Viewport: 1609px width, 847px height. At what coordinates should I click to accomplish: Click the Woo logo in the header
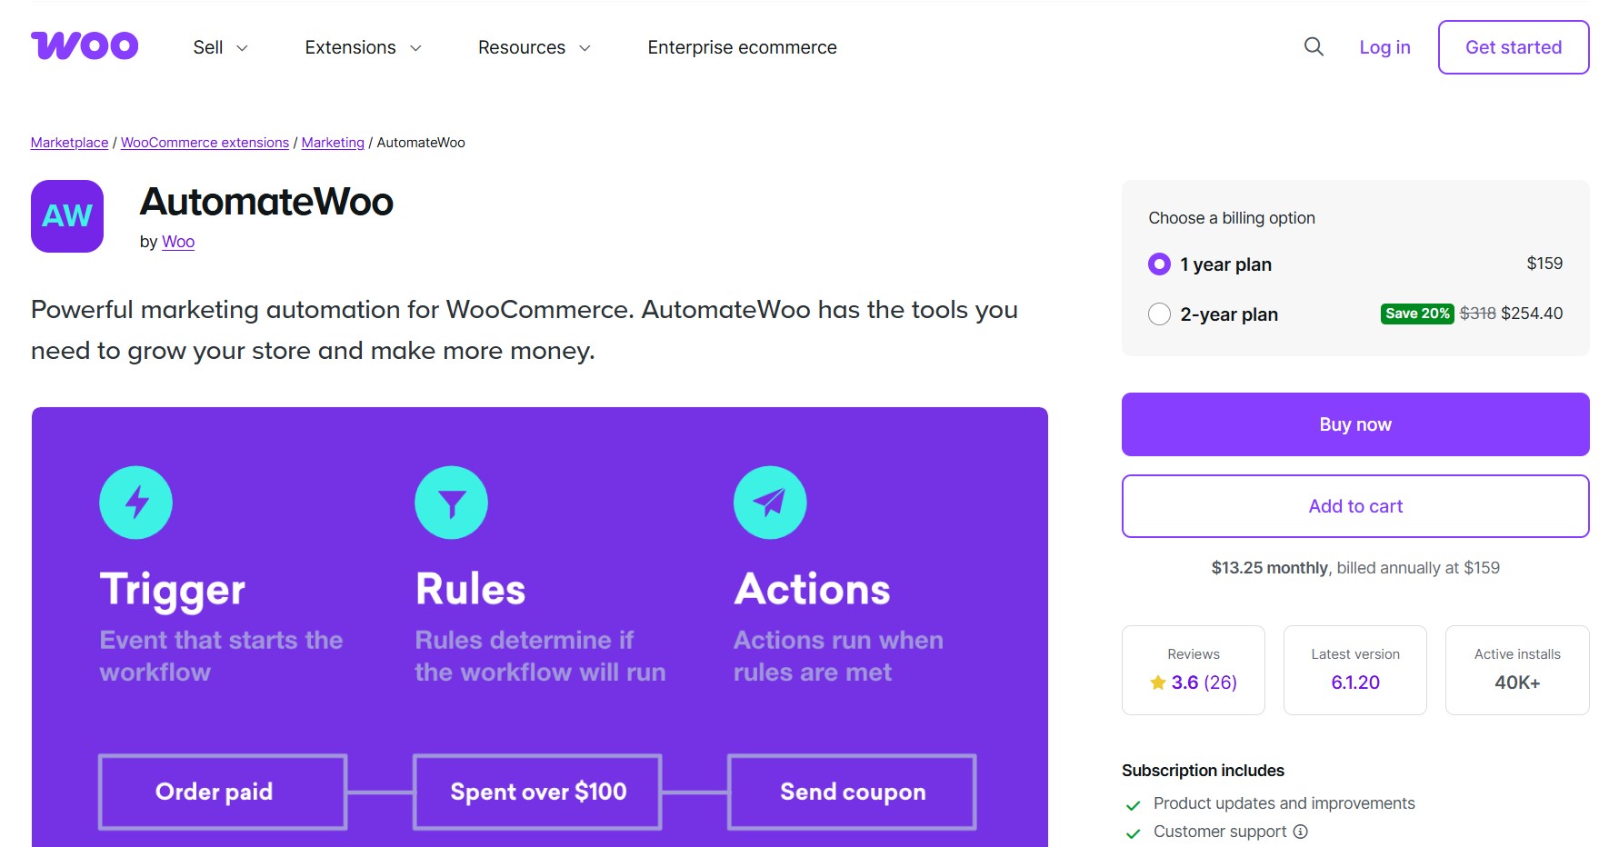pos(85,45)
